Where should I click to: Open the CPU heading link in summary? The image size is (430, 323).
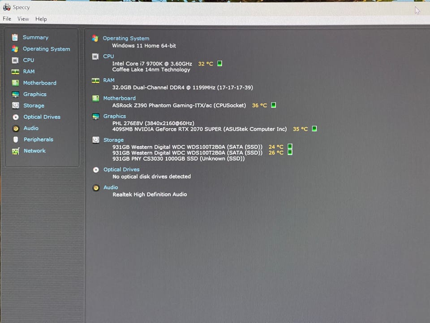108,57
